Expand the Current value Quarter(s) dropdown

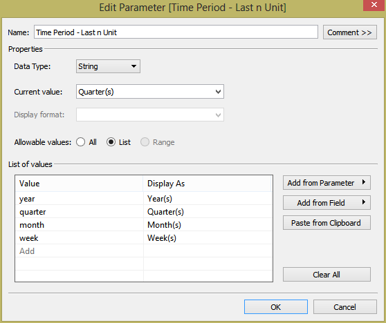[150, 92]
